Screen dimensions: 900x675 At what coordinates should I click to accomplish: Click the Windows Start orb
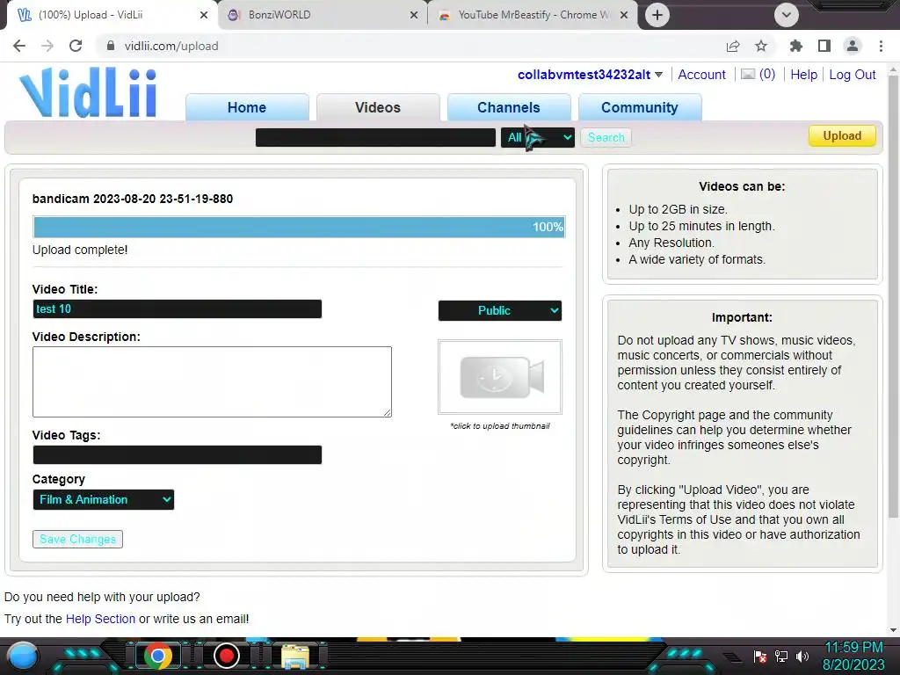23,656
